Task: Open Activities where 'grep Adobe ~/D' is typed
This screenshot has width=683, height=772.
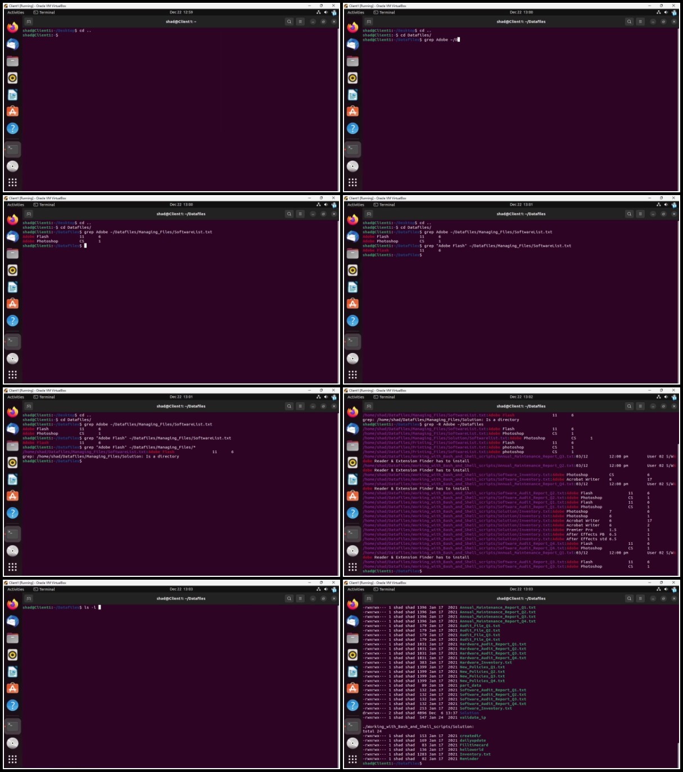Action: click(x=356, y=12)
